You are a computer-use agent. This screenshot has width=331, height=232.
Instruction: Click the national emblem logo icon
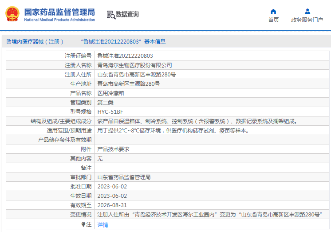12,14
